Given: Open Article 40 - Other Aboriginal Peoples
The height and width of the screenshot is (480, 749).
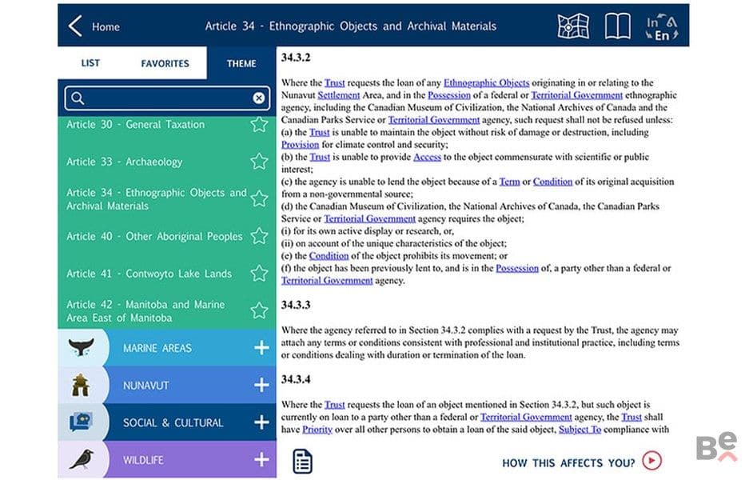Looking at the screenshot, I should point(154,236).
